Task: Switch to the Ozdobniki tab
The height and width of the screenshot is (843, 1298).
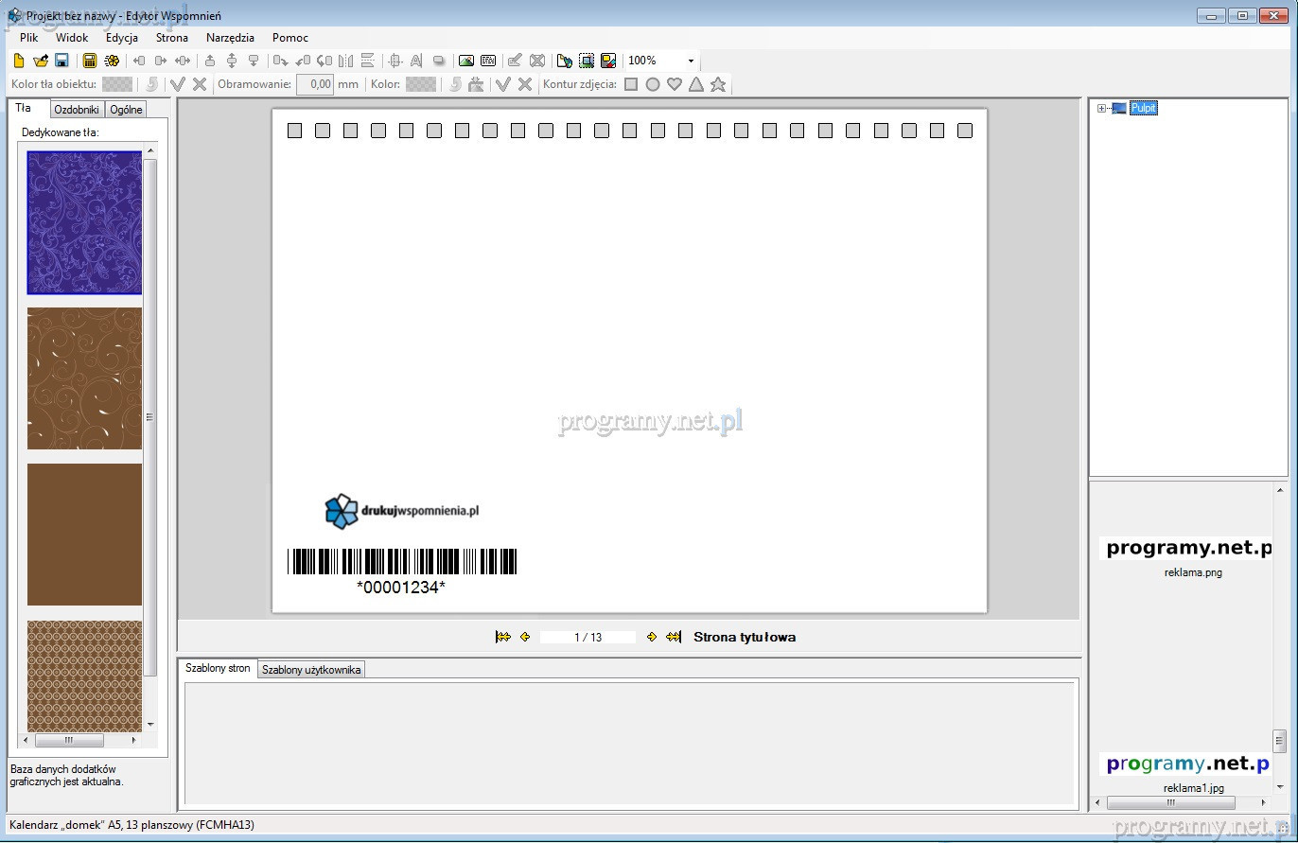Action: 77,109
